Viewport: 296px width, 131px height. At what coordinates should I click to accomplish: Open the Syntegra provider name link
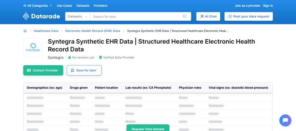pos(56,58)
